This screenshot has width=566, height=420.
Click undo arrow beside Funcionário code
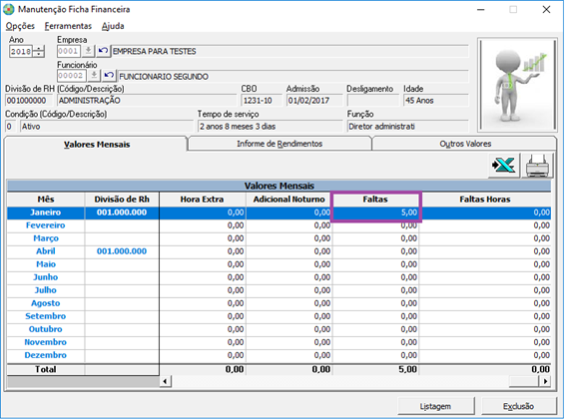pyautogui.click(x=109, y=76)
